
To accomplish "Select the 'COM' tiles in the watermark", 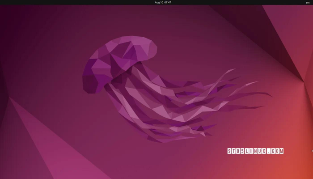I will 277,151.
